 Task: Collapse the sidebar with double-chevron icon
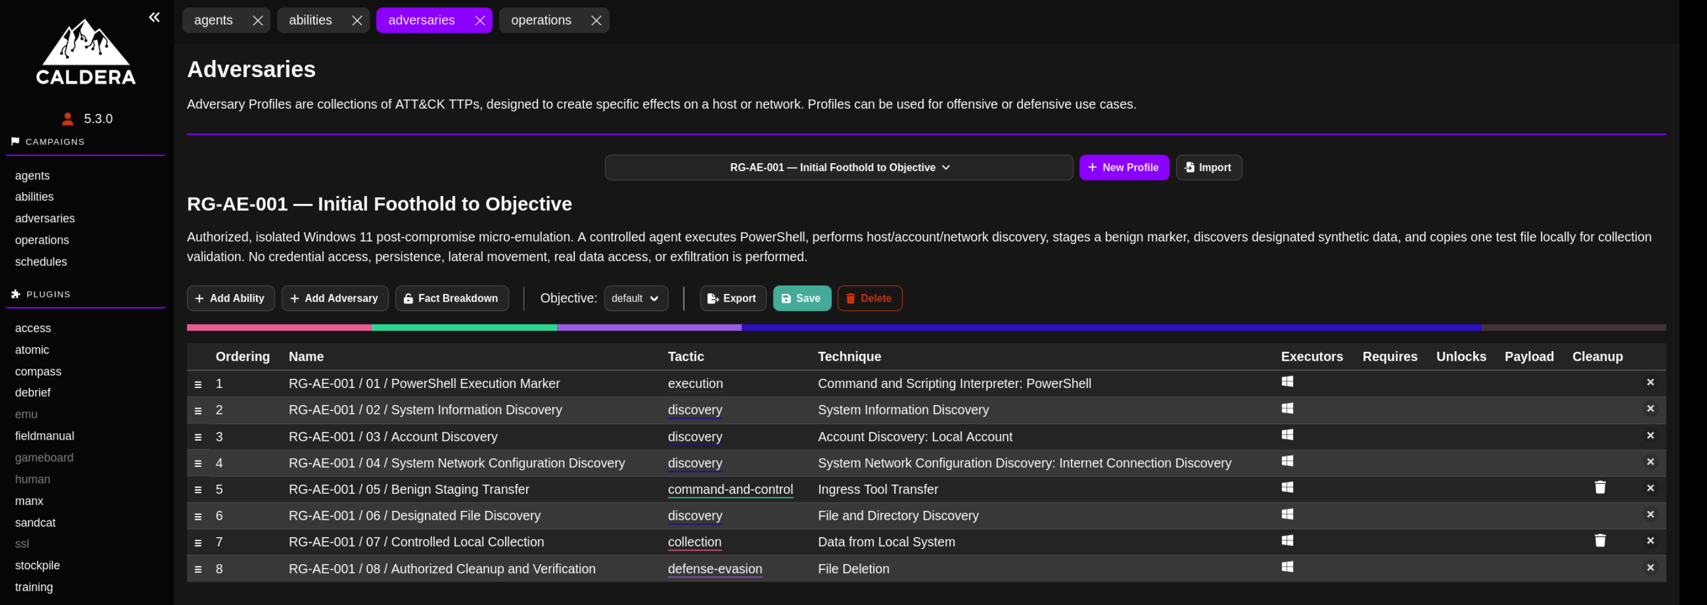[154, 17]
